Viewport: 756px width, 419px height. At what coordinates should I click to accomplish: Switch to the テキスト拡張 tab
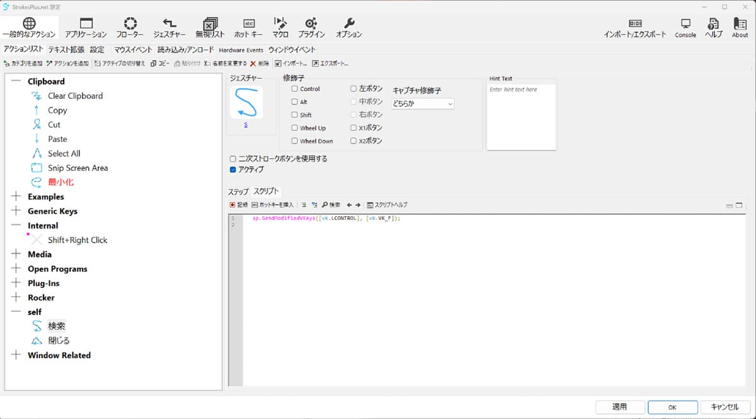click(66, 49)
